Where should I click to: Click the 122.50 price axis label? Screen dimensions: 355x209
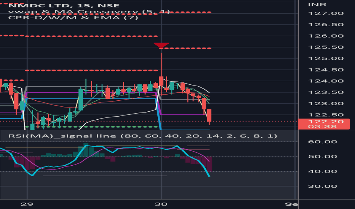click(x=326, y=115)
